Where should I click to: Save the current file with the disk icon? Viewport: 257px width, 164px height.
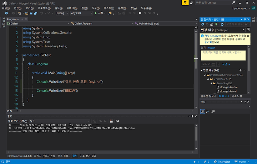pos(31,13)
